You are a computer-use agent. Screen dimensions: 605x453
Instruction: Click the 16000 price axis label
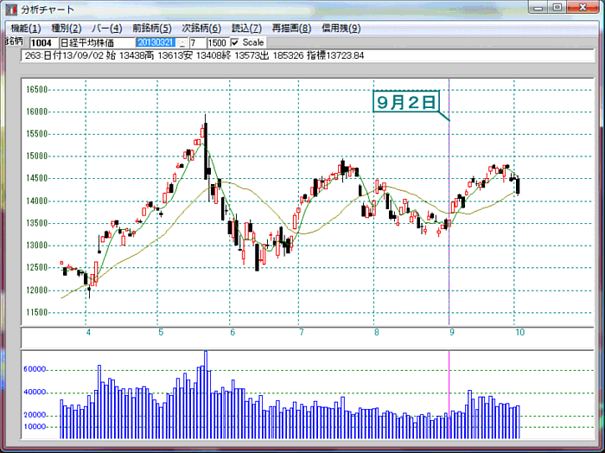(x=36, y=112)
